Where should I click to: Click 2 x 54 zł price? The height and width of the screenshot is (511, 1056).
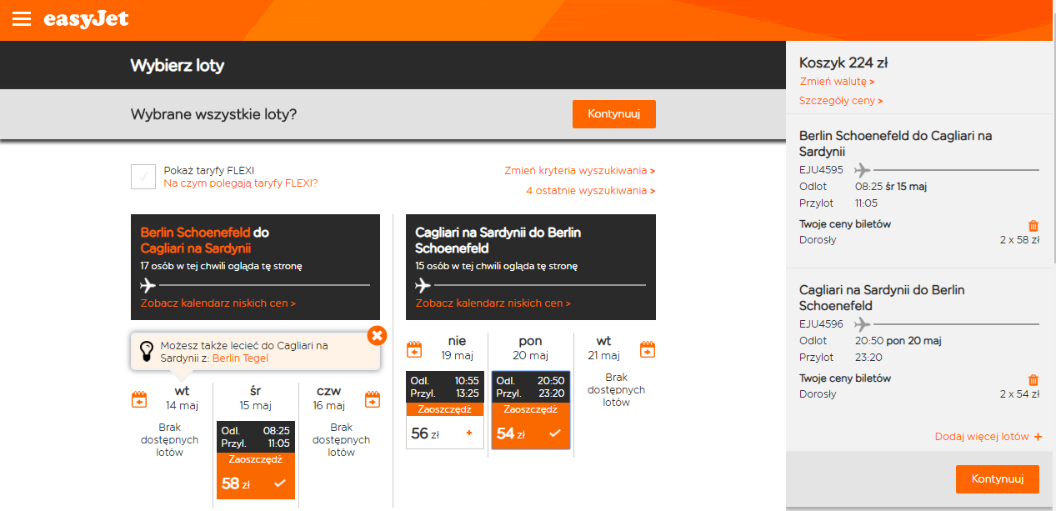pos(1019,394)
